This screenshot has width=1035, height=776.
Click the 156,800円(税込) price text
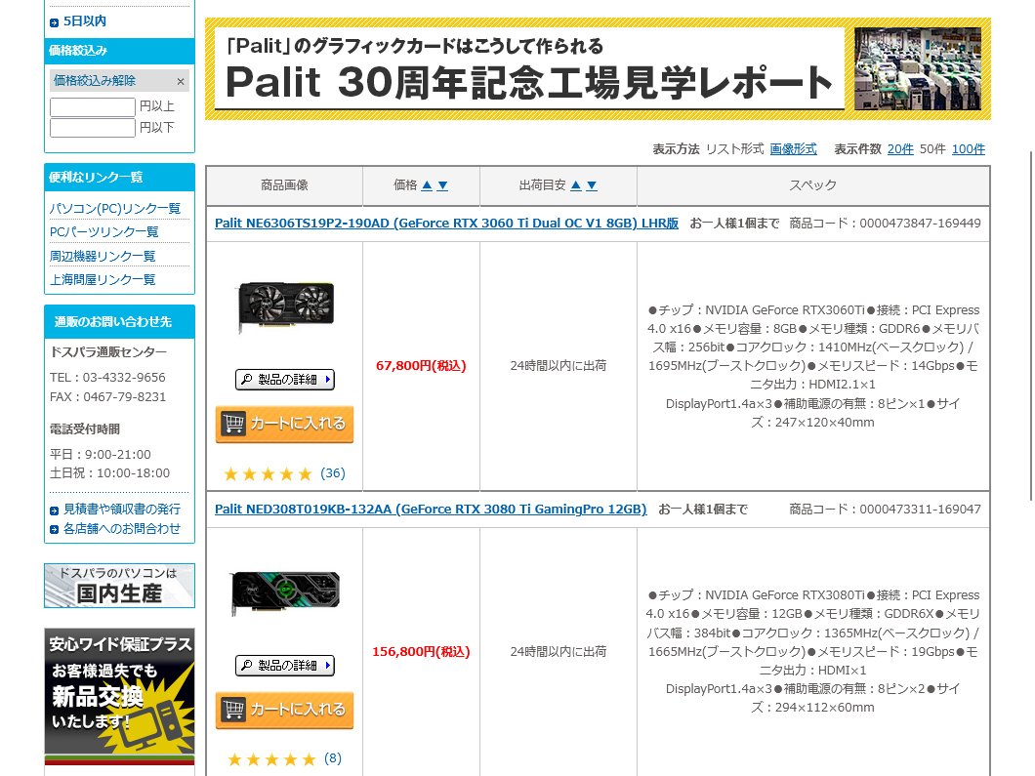(421, 651)
